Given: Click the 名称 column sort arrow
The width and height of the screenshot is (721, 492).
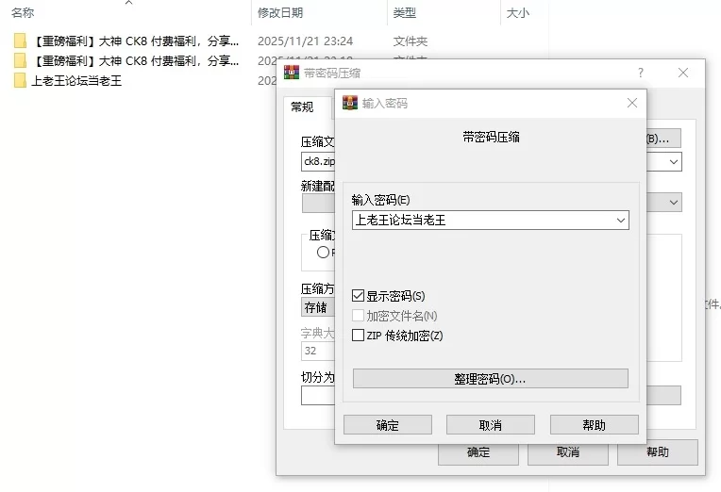Looking at the screenshot, I should pyautogui.click(x=128, y=3).
